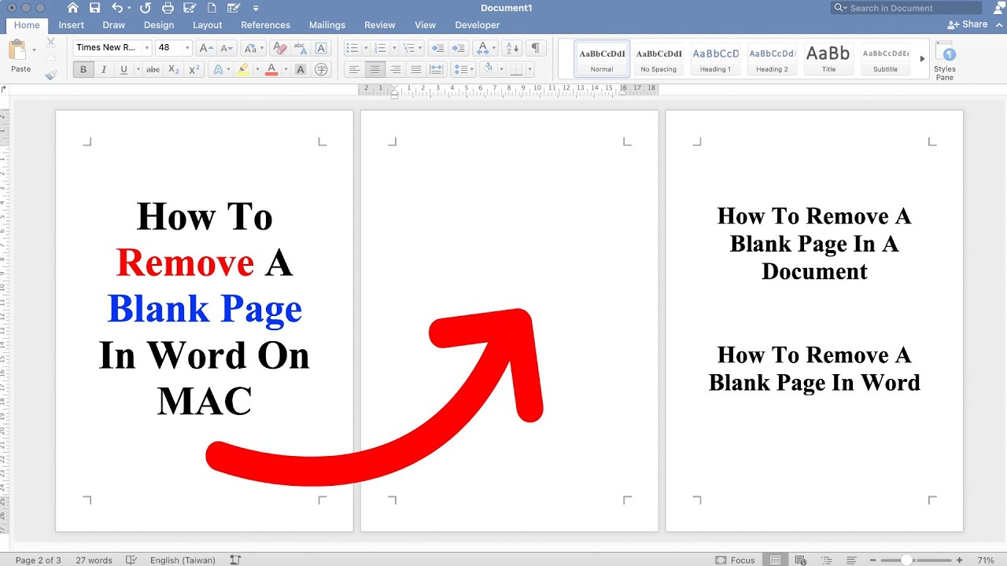Screen dimensions: 1007x566
Task: Open the Styles Pane
Action: click(x=945, y=61)
